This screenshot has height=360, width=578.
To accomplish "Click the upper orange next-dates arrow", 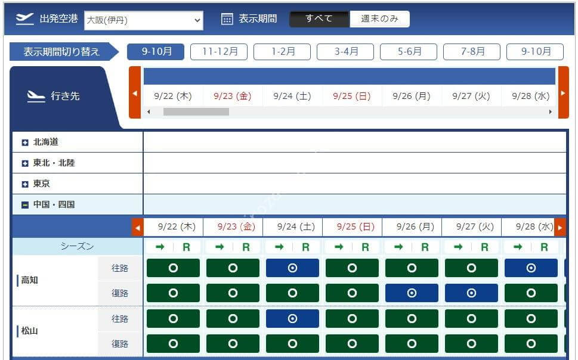I will tap(563, 93).
